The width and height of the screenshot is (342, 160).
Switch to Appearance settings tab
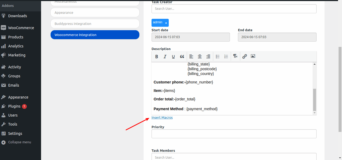point(95,12)
